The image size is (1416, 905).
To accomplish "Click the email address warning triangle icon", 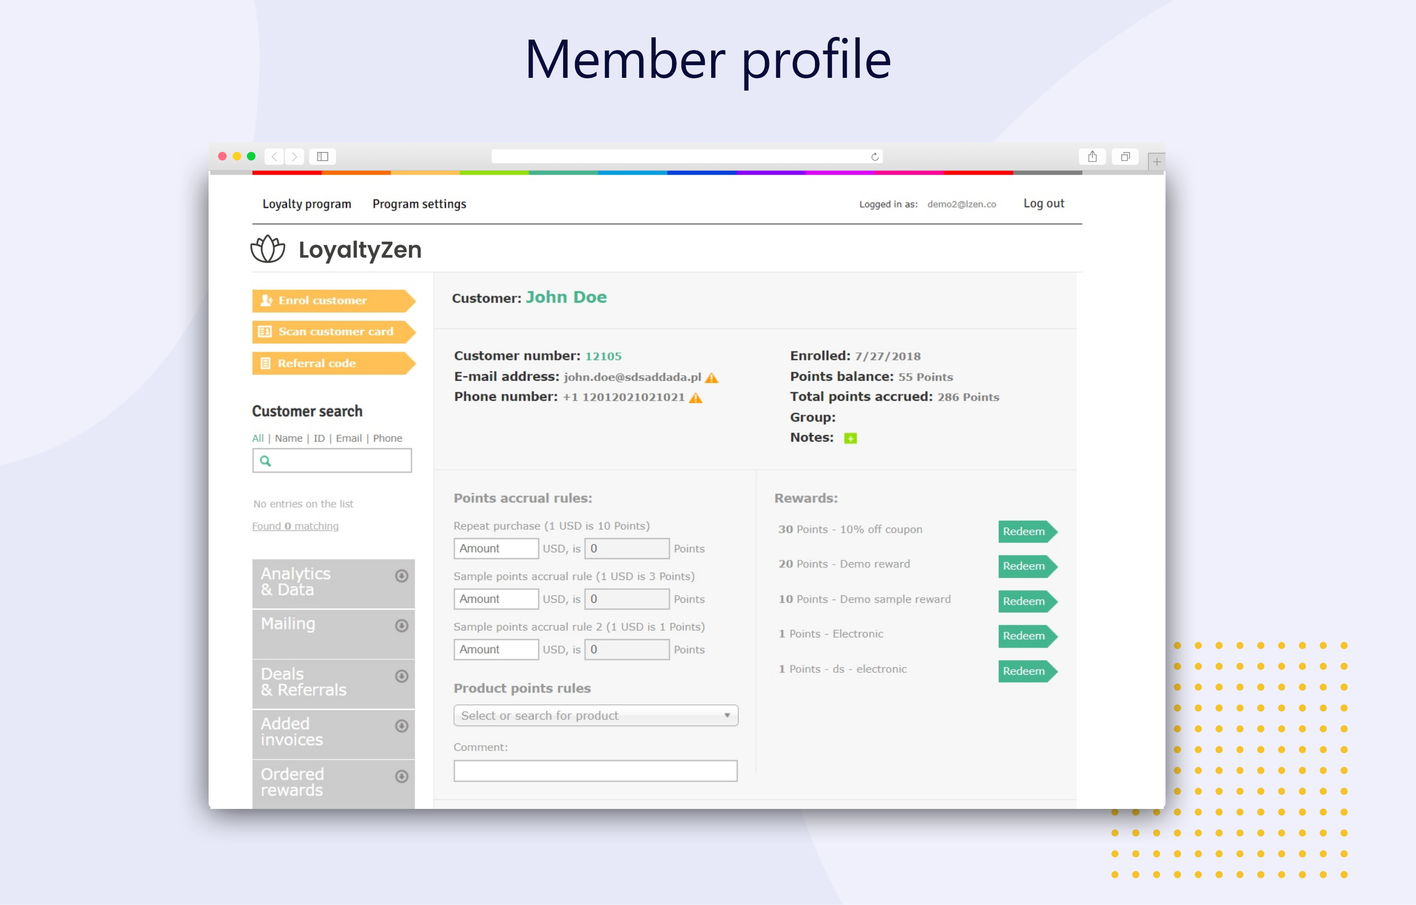I will pos(712,377).
